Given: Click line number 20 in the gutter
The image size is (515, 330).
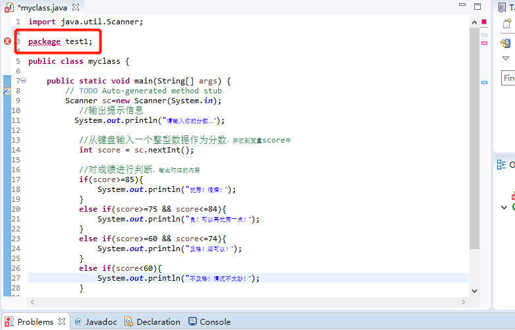Looking at the screenshot, I should point(16,209).
